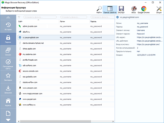This screenshot has width=164, height=123.
Task: Focus the Сайт column filter field
Action: click(x=40, y=17)
